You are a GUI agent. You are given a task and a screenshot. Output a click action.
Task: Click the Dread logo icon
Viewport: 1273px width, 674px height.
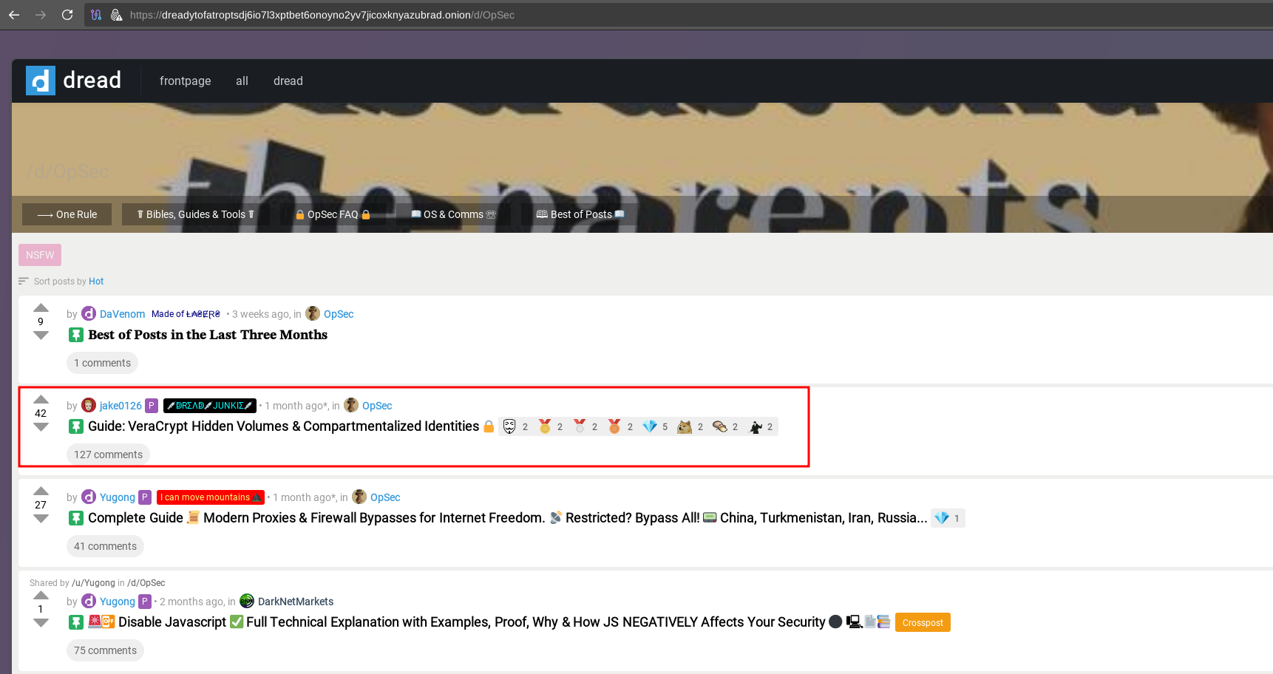click(x=41, y=81)
